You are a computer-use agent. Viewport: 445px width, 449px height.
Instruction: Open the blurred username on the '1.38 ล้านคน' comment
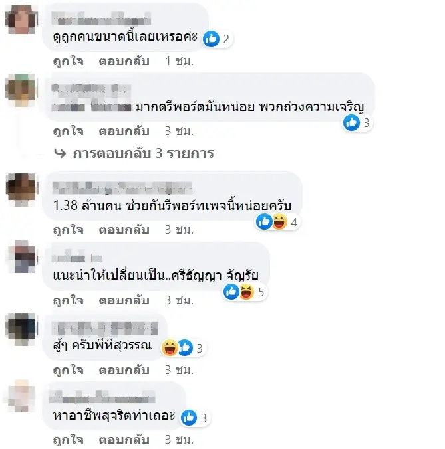tap(122, 188)
